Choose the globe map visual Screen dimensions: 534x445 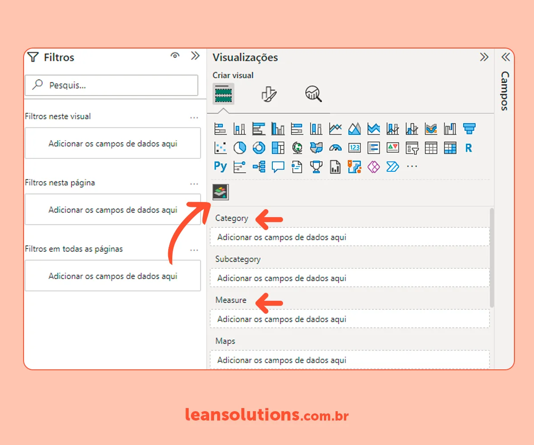[297, 148]
